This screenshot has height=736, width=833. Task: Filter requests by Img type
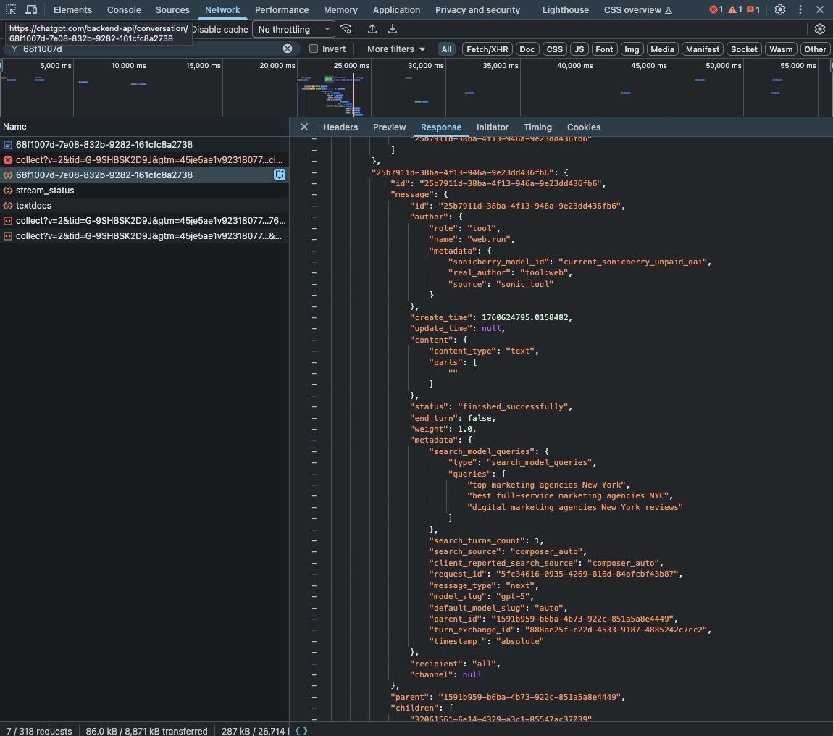632,49
